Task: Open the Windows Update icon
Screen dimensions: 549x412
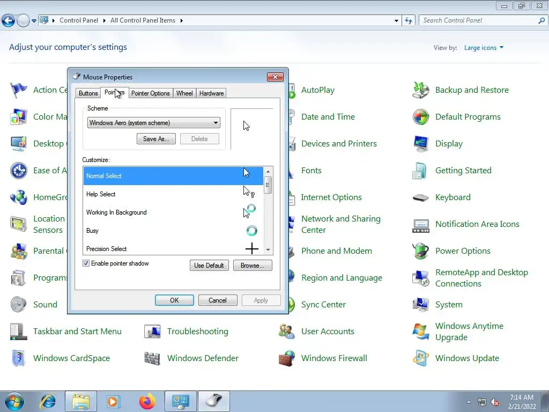Action: (421, 358)
